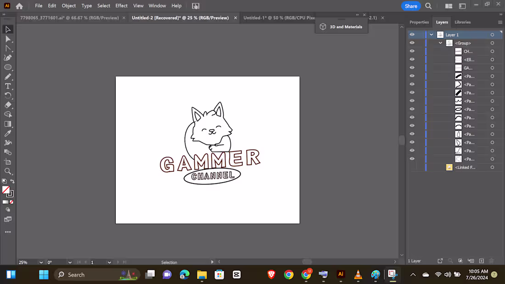This screenshot has height=284, width=505.
Task: Switch to 7798065_3771601.ai document tab
Action: tap(70, 18)
